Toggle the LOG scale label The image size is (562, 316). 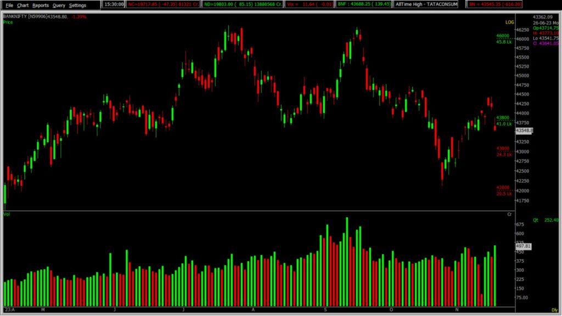509,22
